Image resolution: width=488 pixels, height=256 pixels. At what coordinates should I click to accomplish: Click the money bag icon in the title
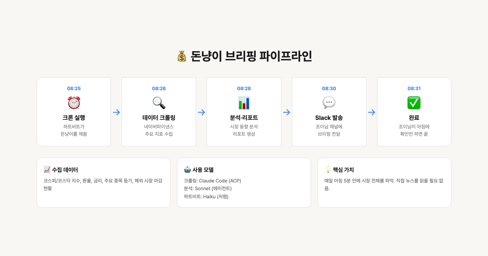[181, 56]
